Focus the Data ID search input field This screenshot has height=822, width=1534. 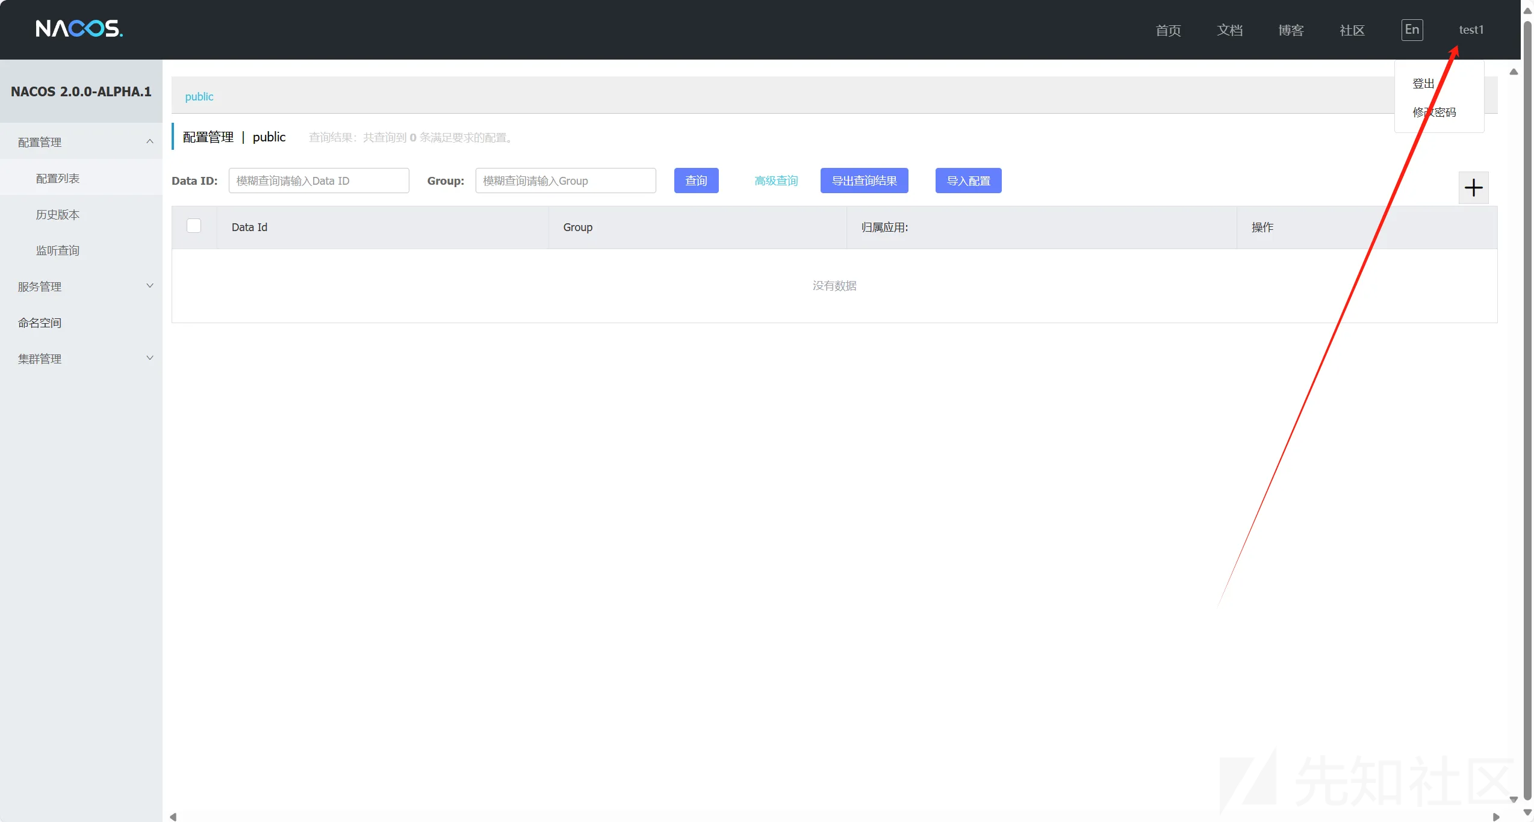coord(318,181)
